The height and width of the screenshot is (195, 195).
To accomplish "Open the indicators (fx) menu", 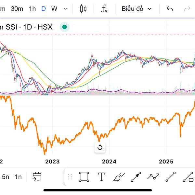I will click(x=104, y=9).
